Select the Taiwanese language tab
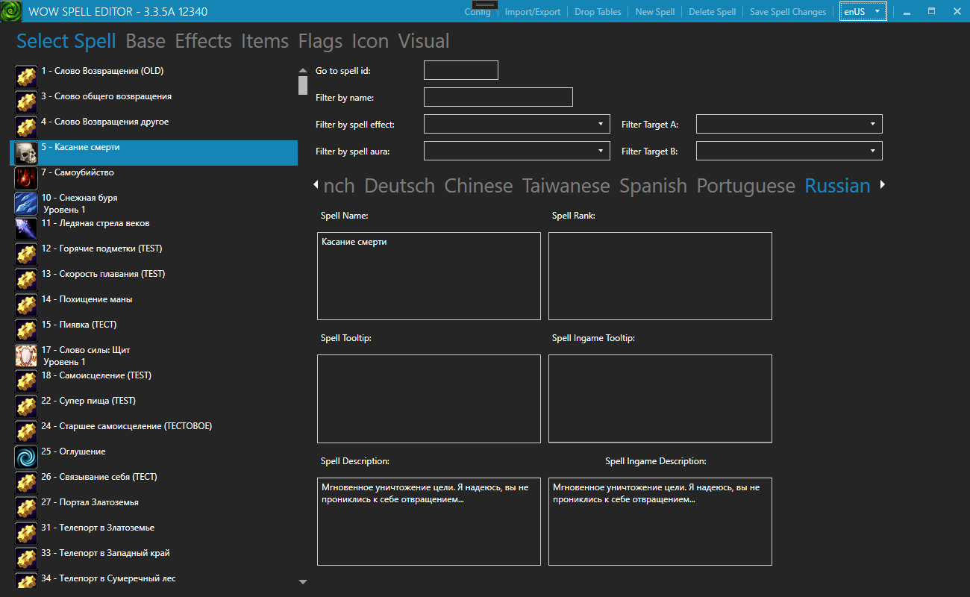Viewport: 970px width, 597px height. pyautogui.click(x=566, y=186)
